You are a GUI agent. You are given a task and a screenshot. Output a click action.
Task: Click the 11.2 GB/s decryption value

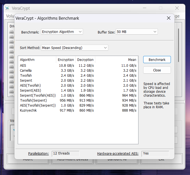point(86,66)
